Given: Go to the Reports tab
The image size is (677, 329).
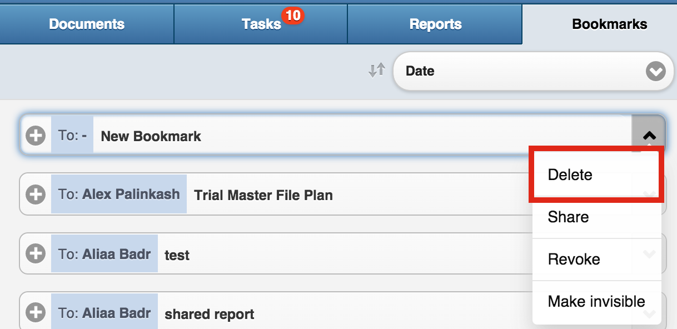Looking at the screenshot, I should click(x=435, y=24).
